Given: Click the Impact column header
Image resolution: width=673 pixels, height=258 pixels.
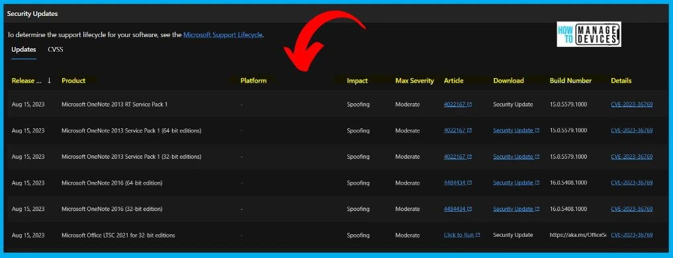Looking at the screenshot, I should (x=357, y=80).
